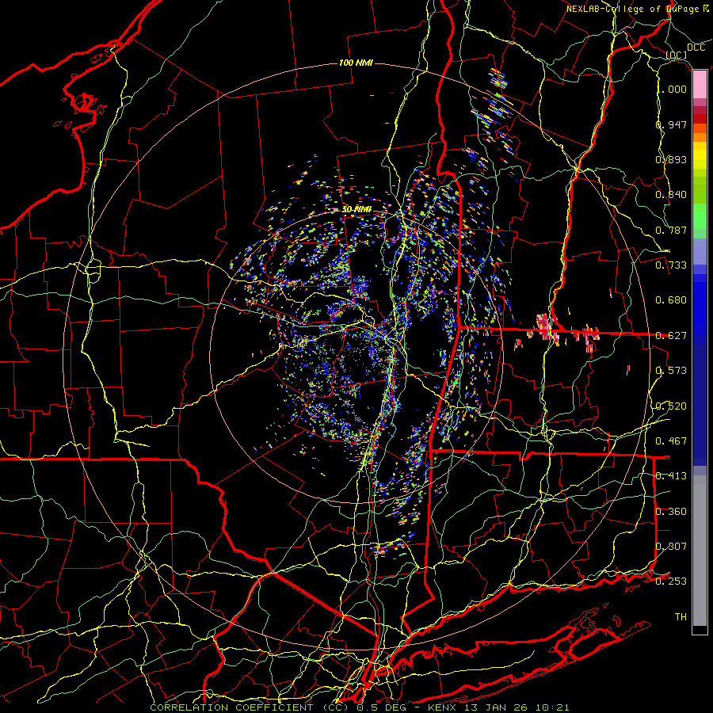Image resolution: width=713 pixels, height=713 pixels.
Task: Click the 0.840 scale value
Action: [x=671, y=195]
